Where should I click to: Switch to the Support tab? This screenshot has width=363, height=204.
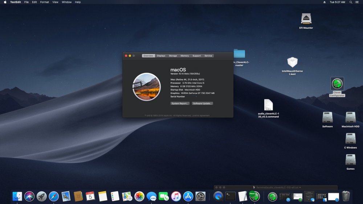pyautogui.click(x=196, y=56)
